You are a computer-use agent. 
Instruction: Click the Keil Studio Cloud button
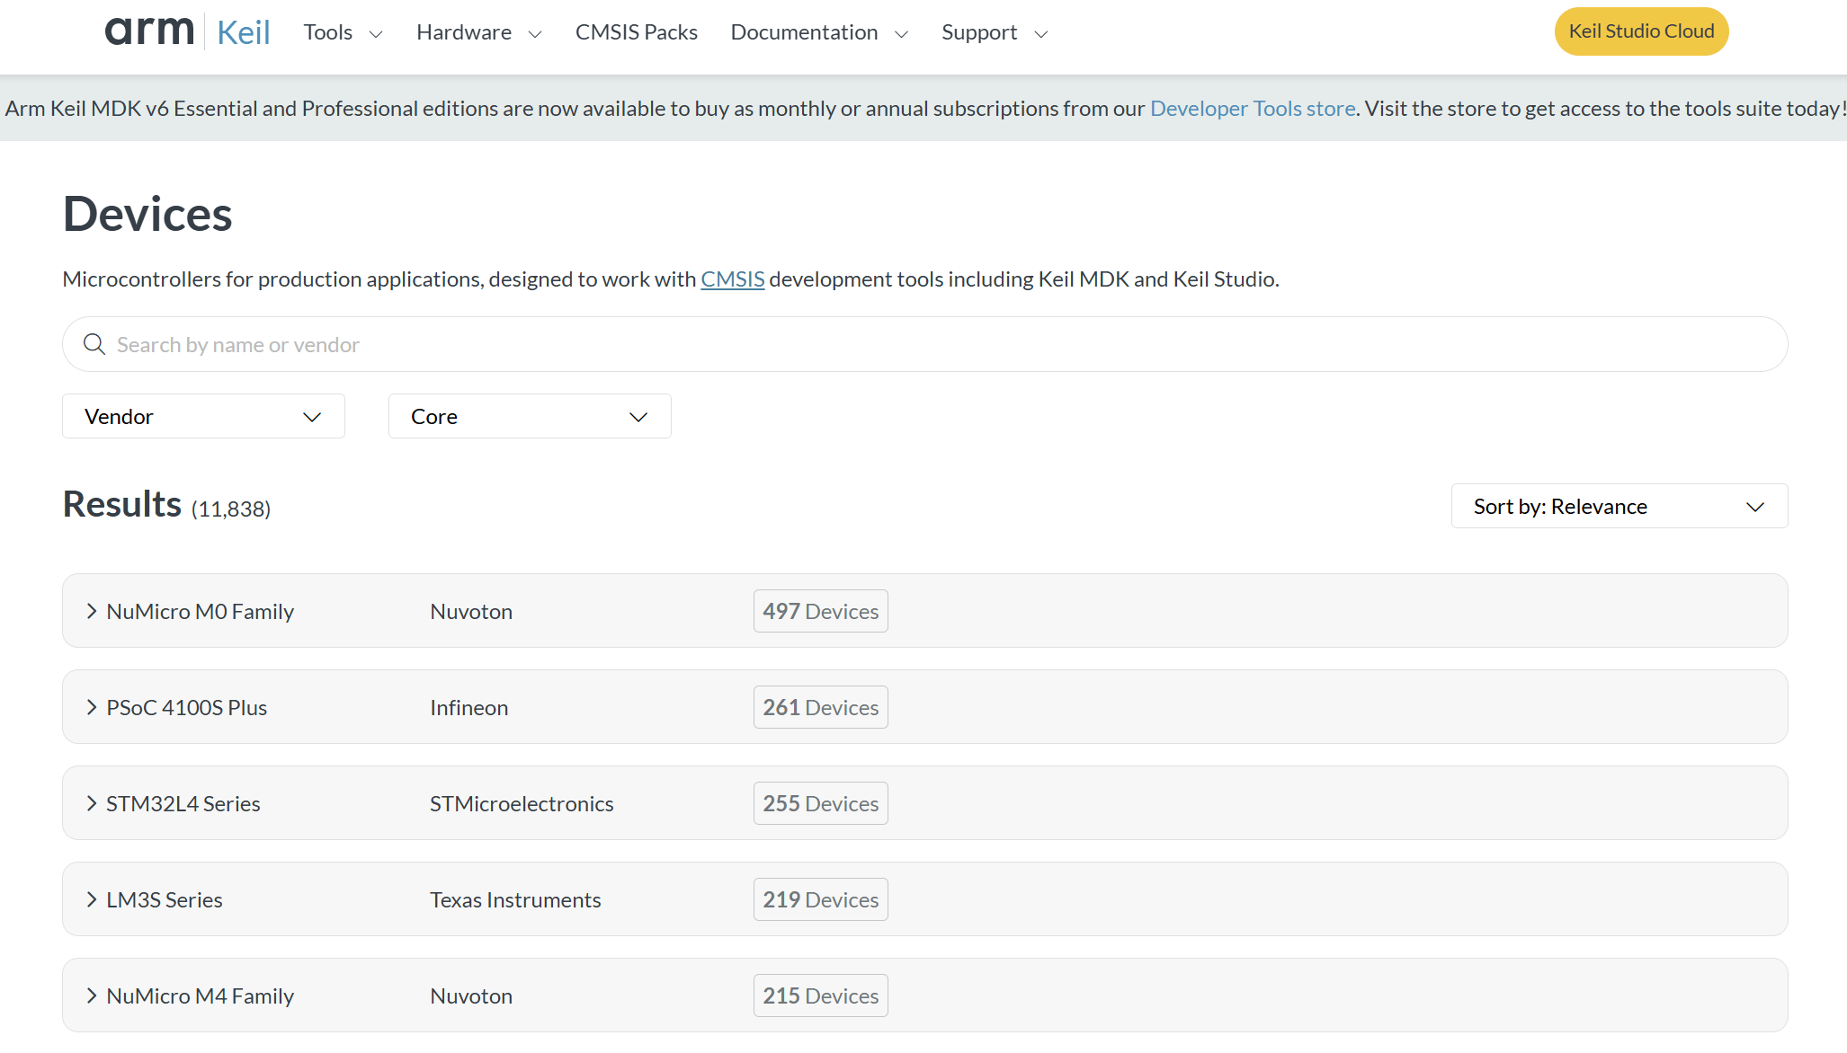tap(1641, 31)
